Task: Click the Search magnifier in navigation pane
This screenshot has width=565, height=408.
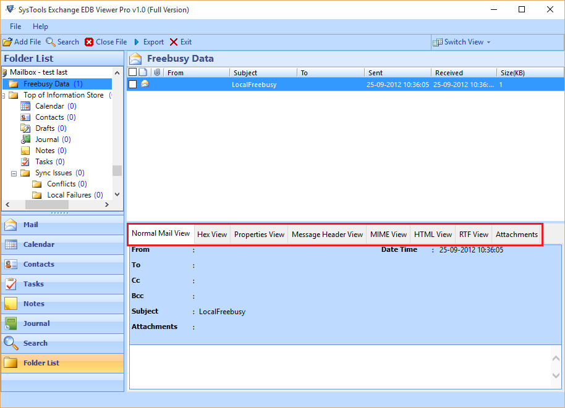Action: [11, 343]
